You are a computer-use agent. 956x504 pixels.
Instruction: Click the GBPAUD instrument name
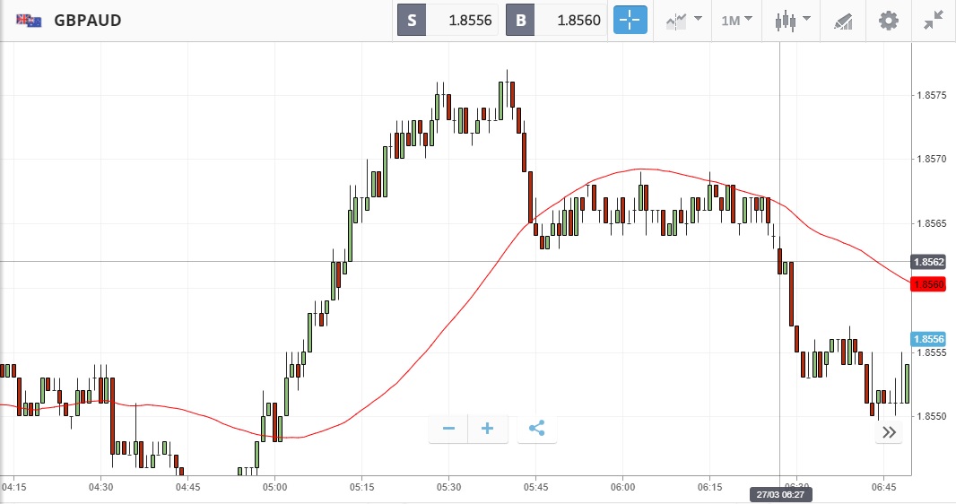tap(88, 20)
